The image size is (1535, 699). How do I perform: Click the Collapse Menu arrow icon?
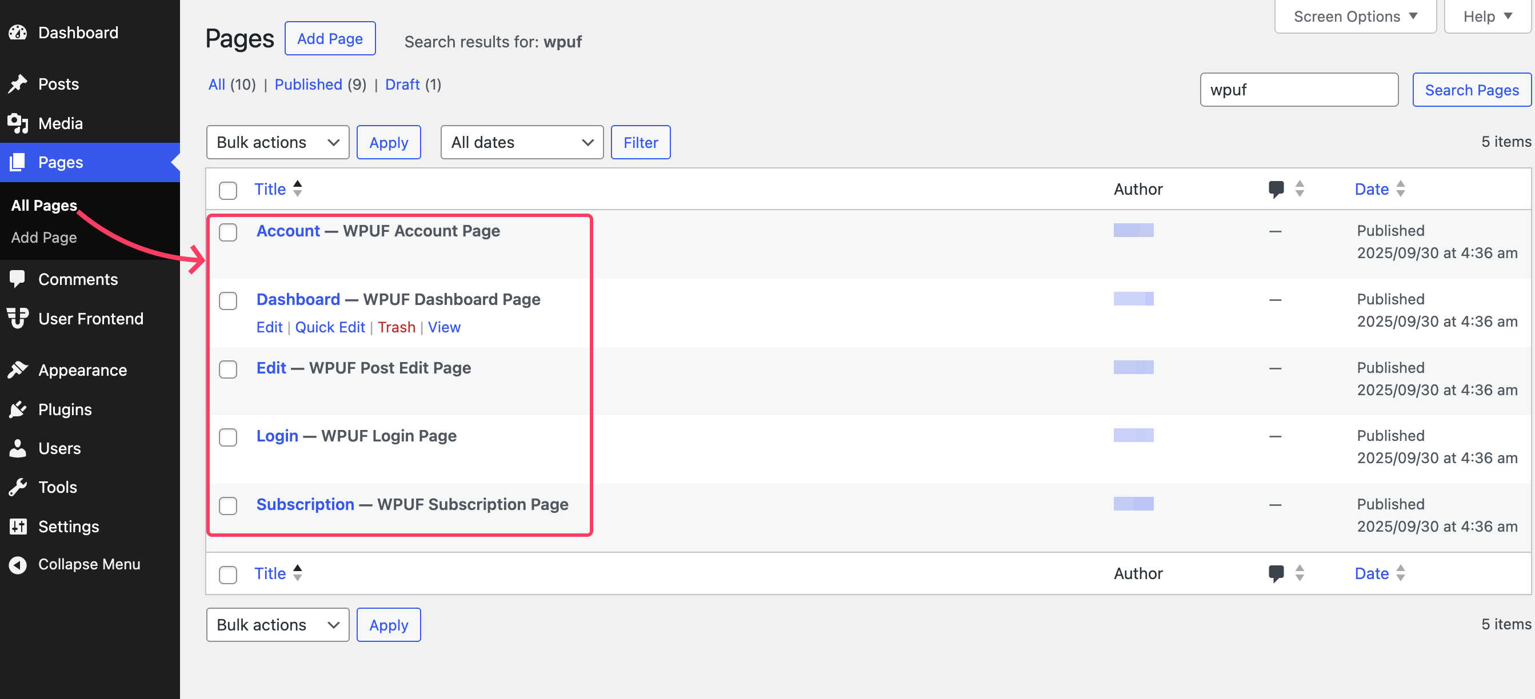pyautogui.click(x=18, y=564)
